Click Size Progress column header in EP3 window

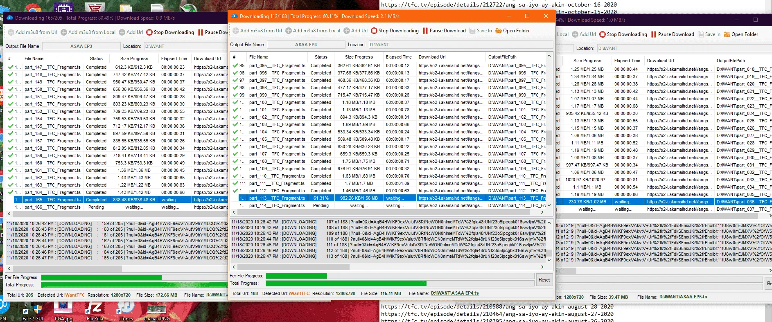134,59
